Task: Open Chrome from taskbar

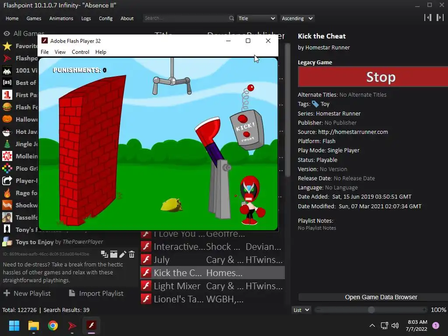Action: click(x=53, y=325)
